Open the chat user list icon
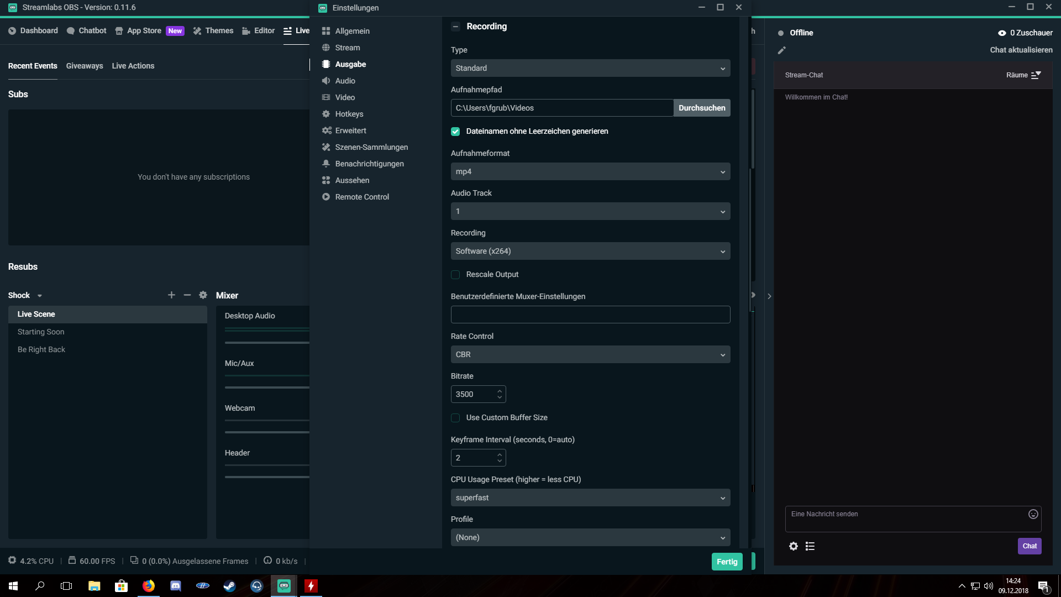 [x=810, y=546]
